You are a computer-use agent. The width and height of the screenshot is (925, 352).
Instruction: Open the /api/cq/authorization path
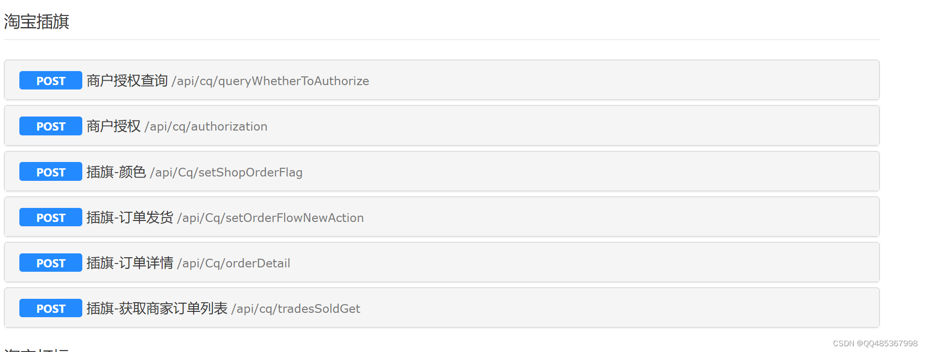click(x=206, y=127)
